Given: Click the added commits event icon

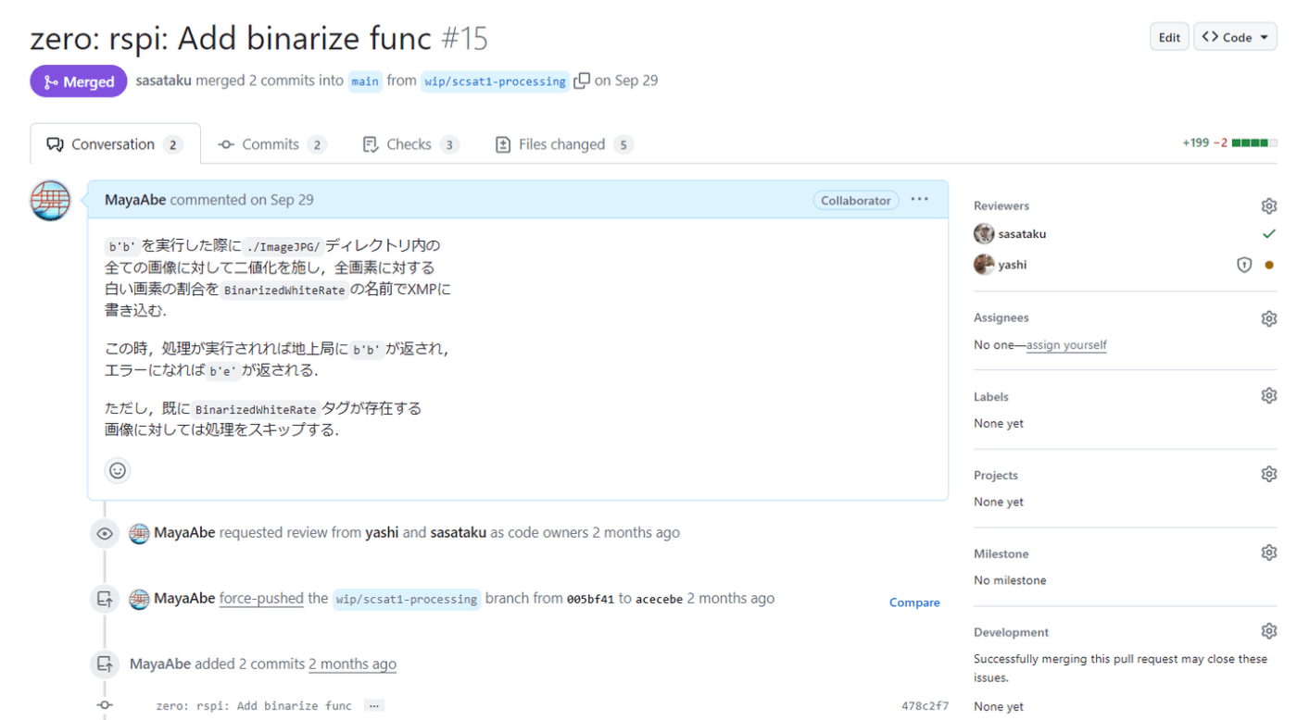Looking at the screenshot, I should pyautogui.click(x=105, y=664).
